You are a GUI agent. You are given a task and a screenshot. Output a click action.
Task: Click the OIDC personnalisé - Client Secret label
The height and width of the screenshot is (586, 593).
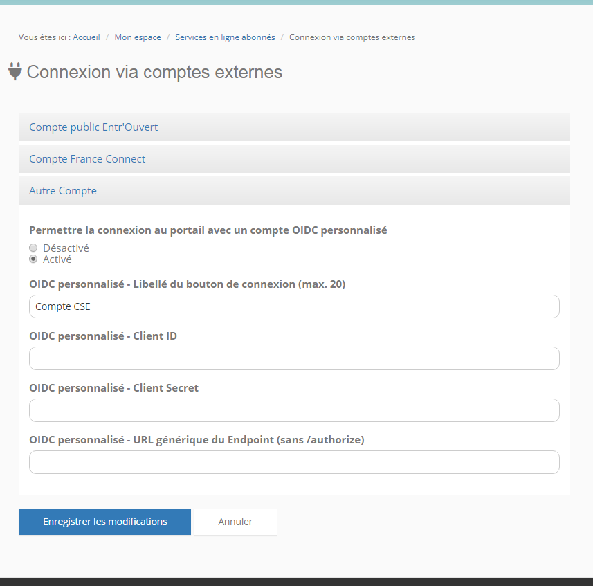(x=113, y=388)
